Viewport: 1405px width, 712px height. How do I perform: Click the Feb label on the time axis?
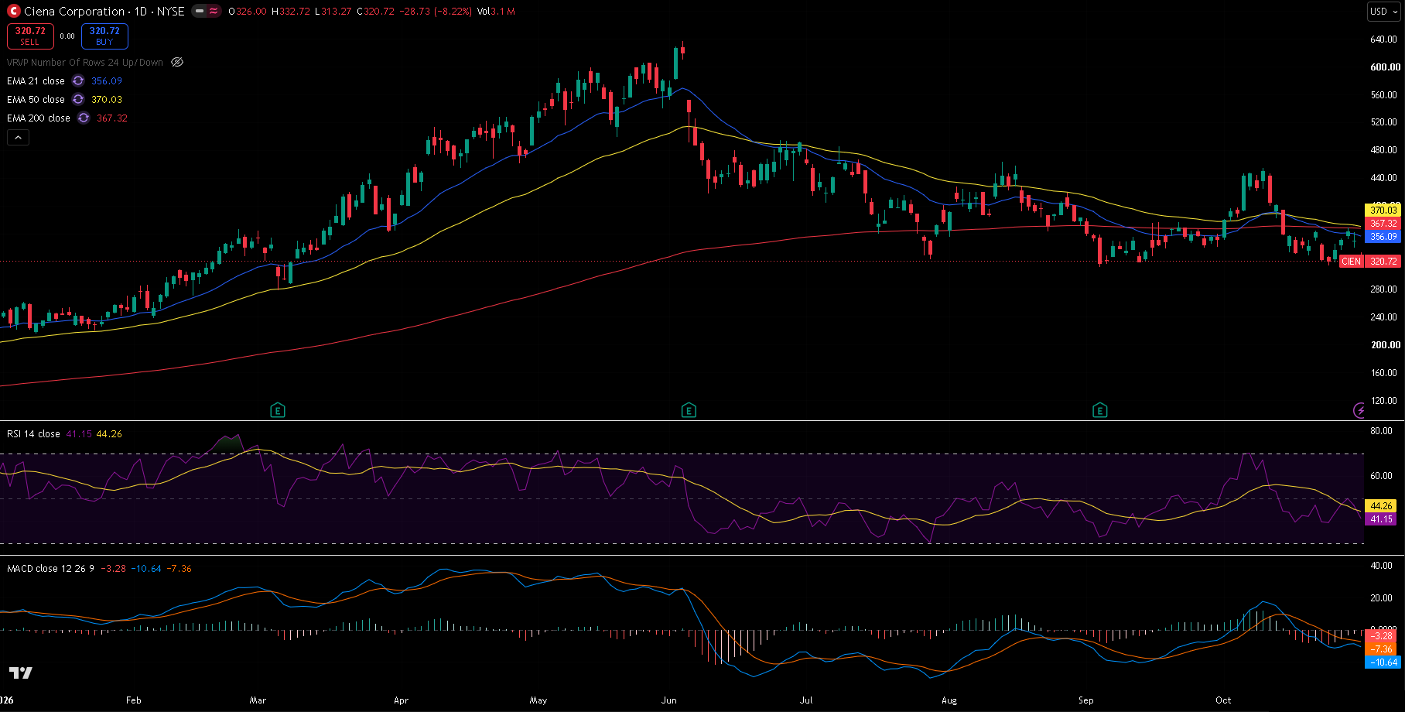pyautogui.click(x=134, y=700)
